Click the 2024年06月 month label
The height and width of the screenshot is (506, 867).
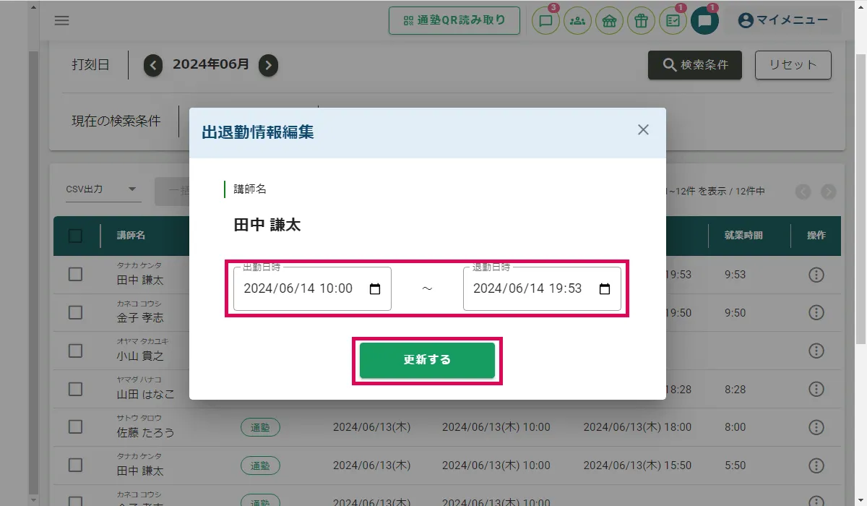(x=211, y=64)
